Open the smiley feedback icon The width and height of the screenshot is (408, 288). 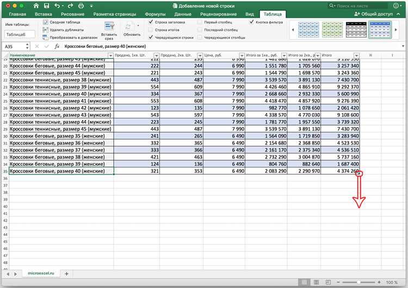[396, 5]
